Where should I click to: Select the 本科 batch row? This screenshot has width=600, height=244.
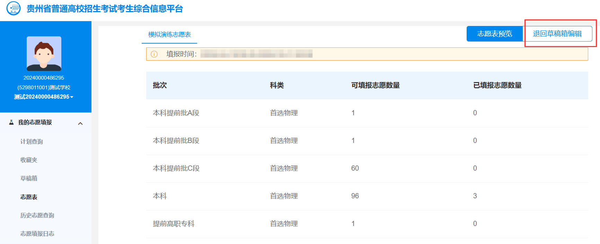(x=367, y=196)
